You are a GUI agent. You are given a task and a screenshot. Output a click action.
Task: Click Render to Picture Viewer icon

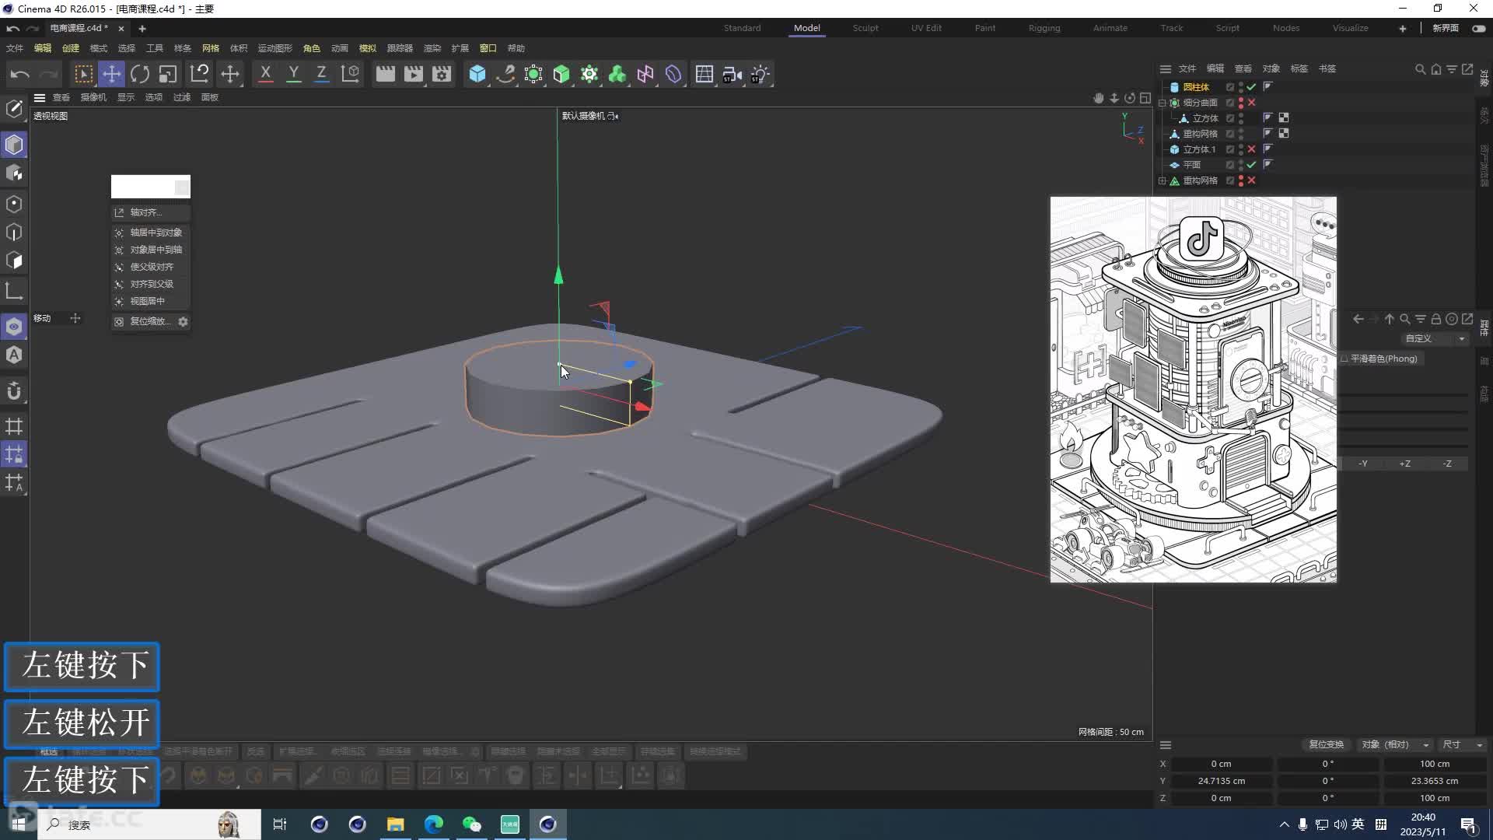point(414,74)
